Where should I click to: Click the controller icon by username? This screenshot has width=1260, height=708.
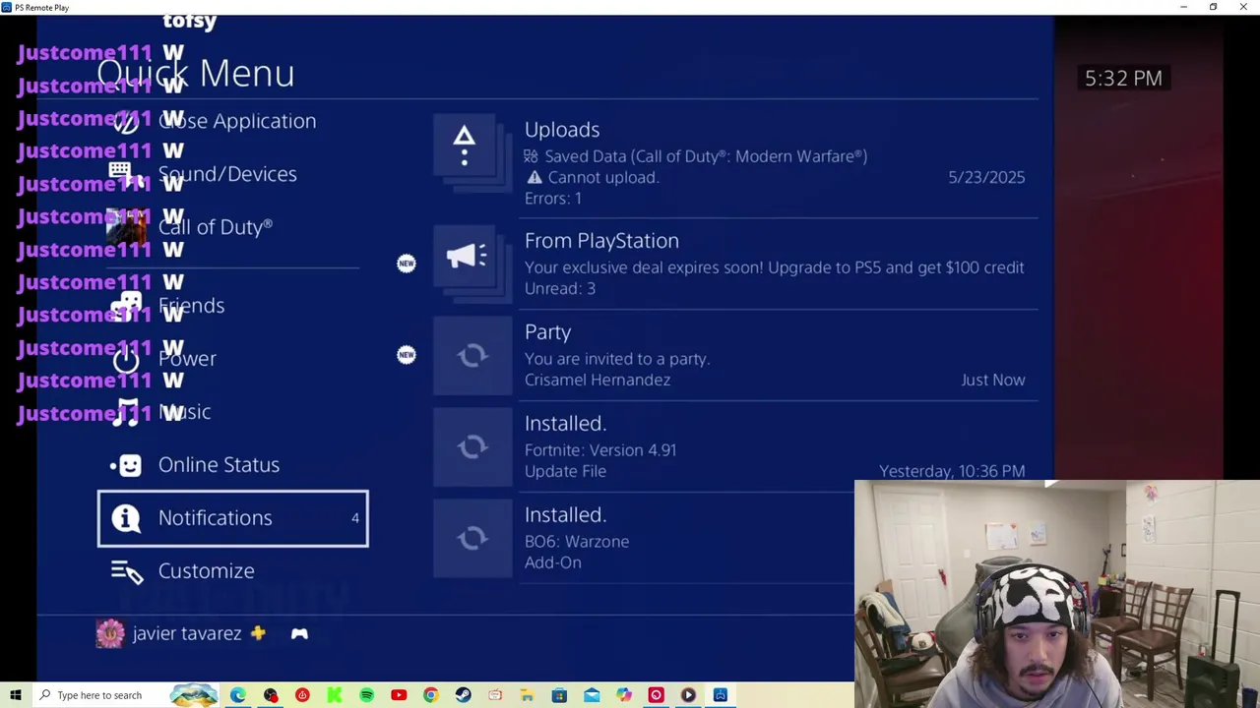299,634
